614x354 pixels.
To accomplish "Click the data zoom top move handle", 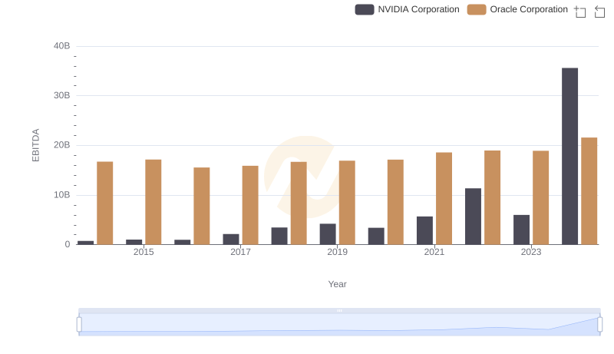I will click(x=339, y=310).
